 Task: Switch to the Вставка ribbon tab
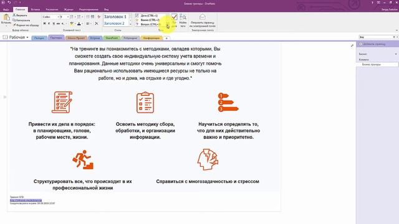click(x=36, y=9)
